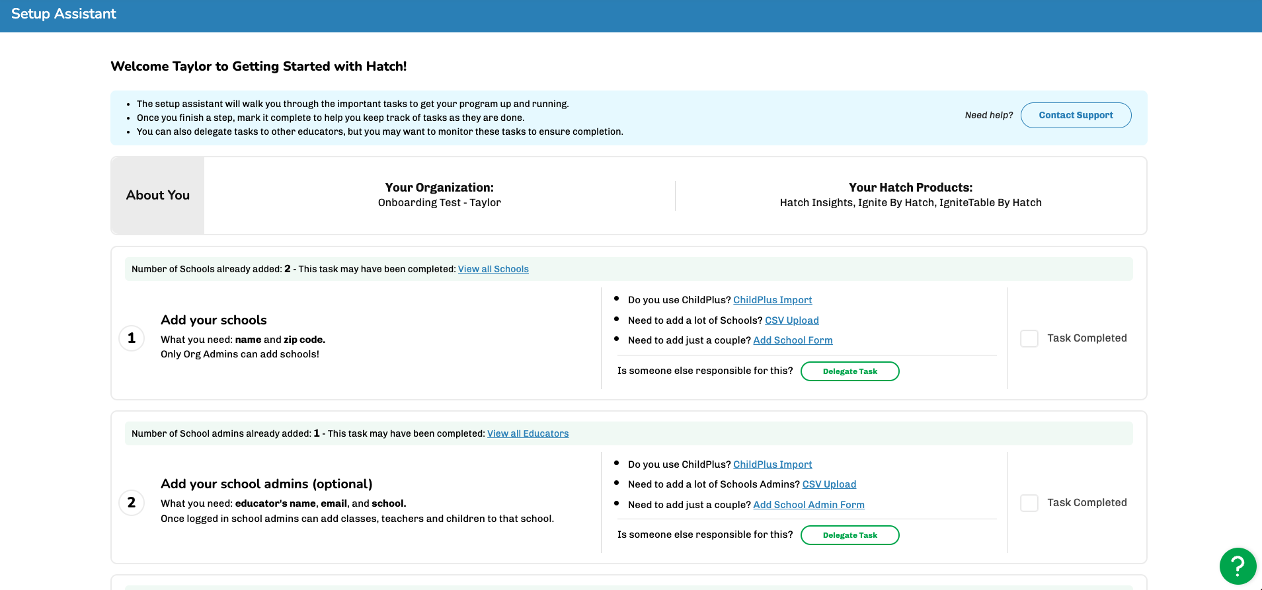Click the 'Need help?' text

(988, 115)
